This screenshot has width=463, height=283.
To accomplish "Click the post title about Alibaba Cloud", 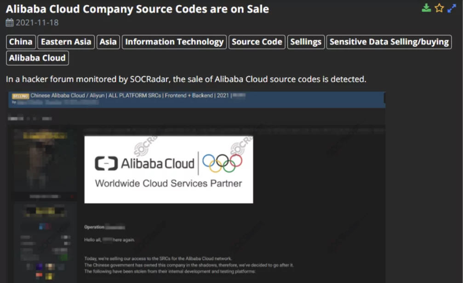I will [137, 9].
